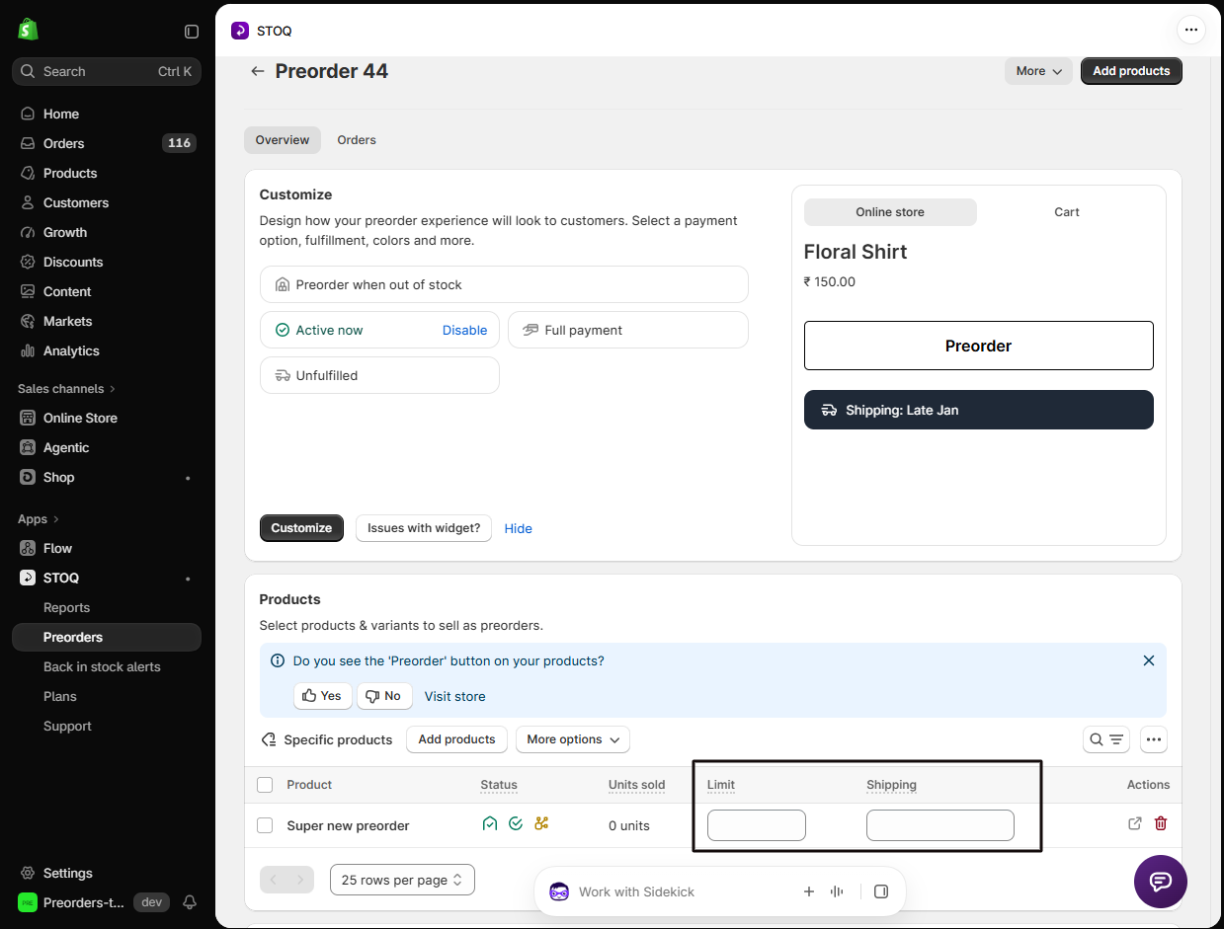Click the No thumbs-down button
This screenshot has height=929, width=1224.
tap(384, 696)
